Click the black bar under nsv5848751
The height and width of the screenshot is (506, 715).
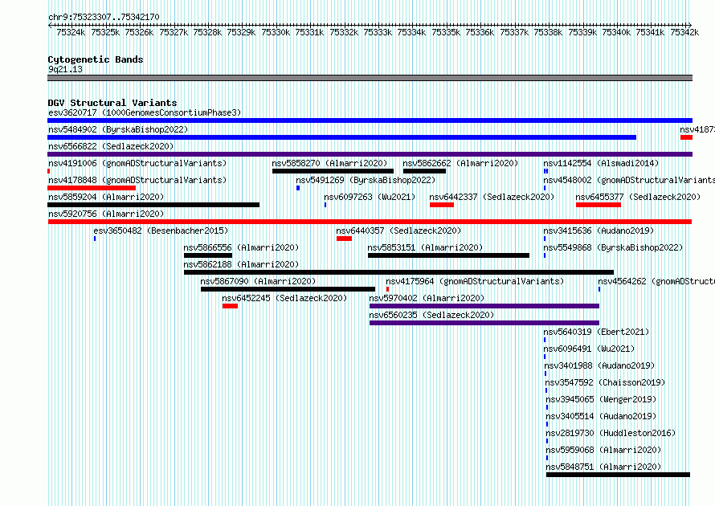[x=619, y=475]
